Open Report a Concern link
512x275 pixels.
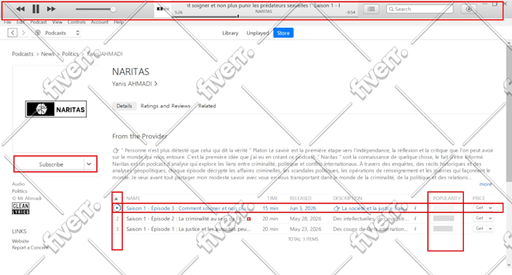[30, 248]
